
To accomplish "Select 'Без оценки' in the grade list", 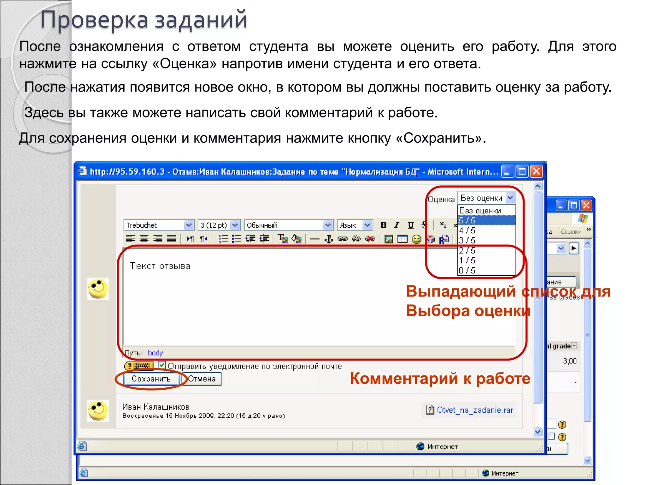I will [486, 211].
